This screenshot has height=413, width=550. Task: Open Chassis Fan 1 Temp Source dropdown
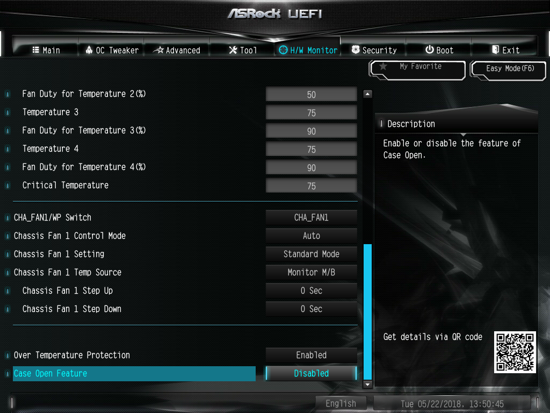click(311, 272)
